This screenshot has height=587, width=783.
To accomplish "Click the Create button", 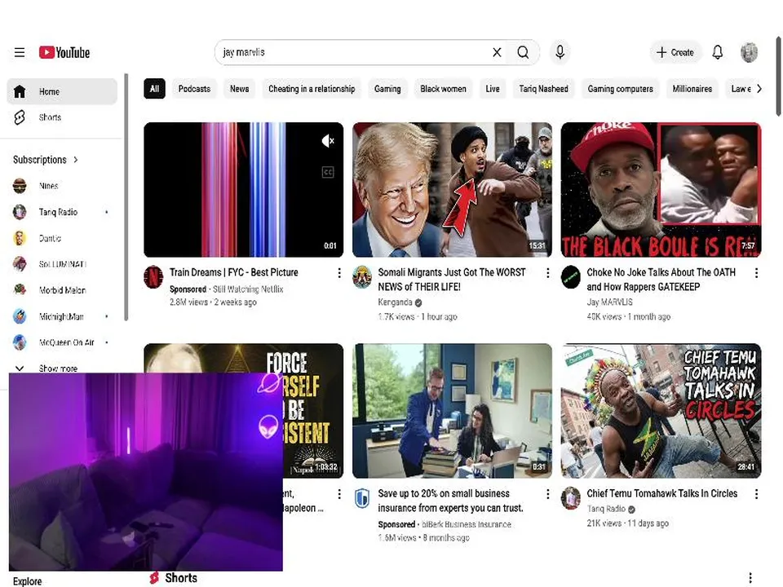I will pyautogui.click(x=675, y=52).
